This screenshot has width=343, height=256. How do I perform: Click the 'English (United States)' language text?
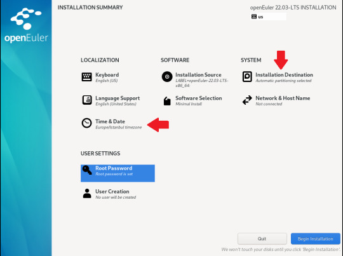point(116,104)
